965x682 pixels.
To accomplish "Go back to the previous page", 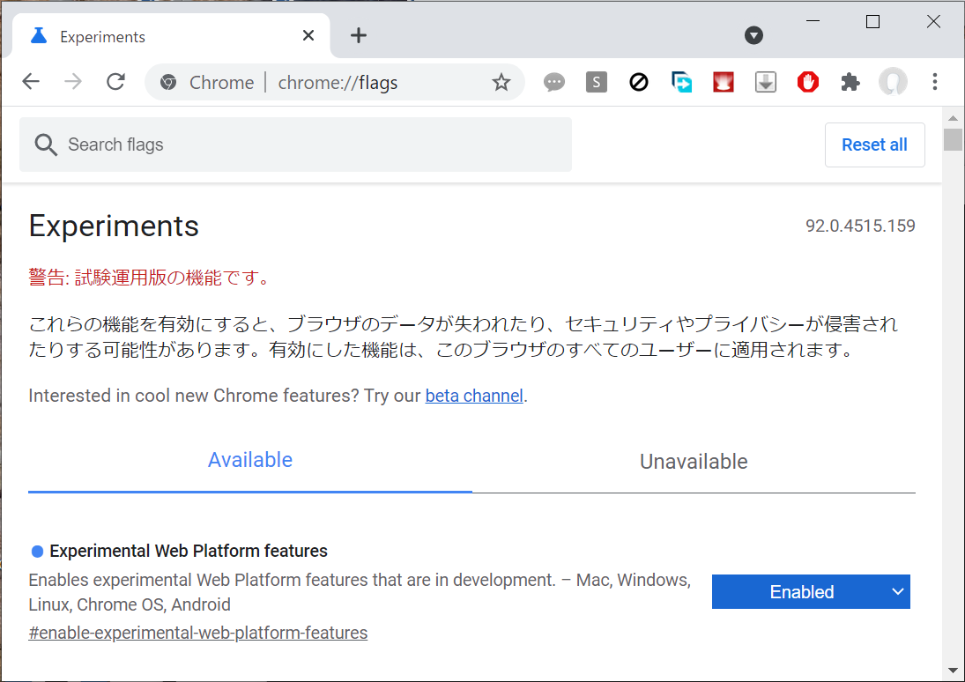I will (31, 81).
